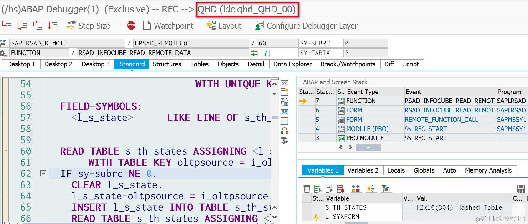528x224 pixels.
Task: Click the program icon left of SAPLRSAD_REMOTE
Action: [x=3, y=43]
